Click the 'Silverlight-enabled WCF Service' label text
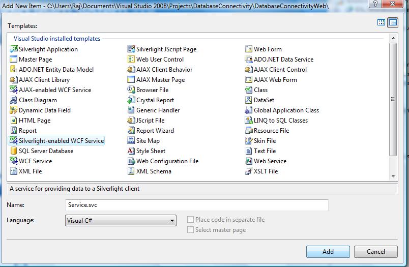Image resolution: width=409 pixels, height=267 pixels. (61, 141)
